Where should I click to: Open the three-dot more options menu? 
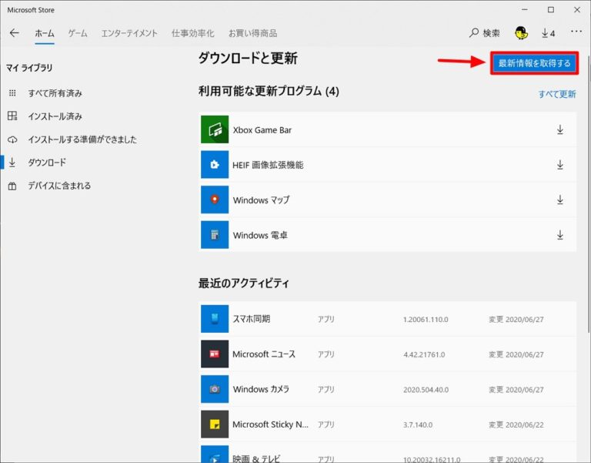576,33
